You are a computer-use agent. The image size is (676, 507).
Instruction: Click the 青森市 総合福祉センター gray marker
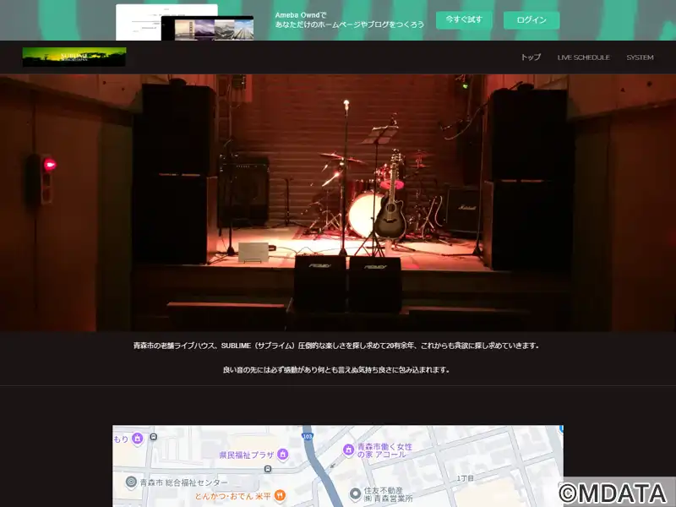point(131,482)
